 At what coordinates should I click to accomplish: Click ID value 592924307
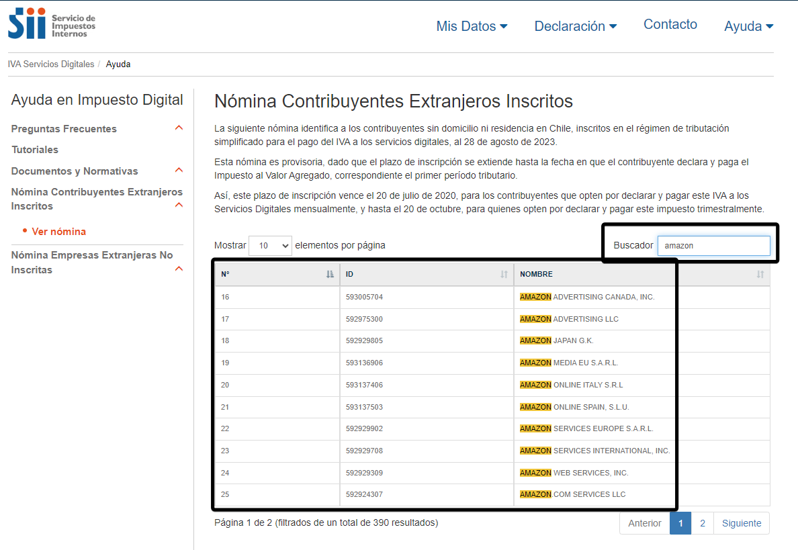pos(364,494)
